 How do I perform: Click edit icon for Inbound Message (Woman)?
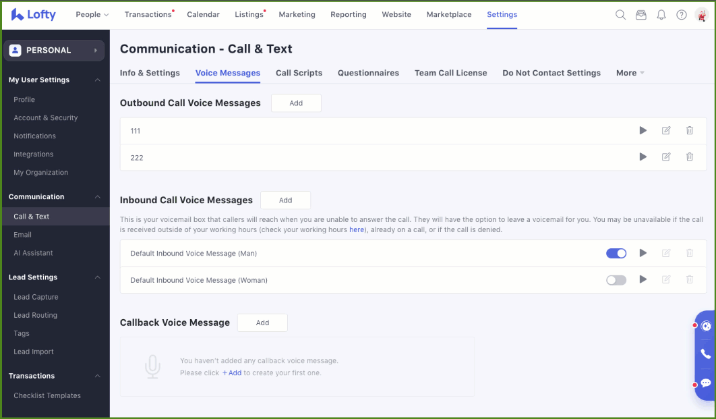tap(666, 279)
